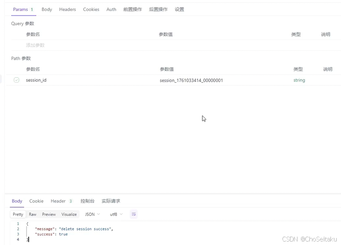Image resolution: width=341 pixels, height=245 pixels.
Task: Open the Headers tab
Action: 67,10
